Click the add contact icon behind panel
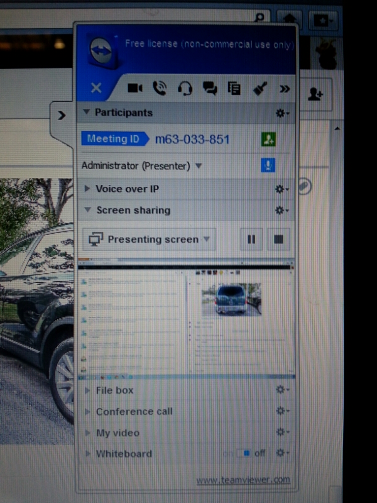 click(315, 94)
